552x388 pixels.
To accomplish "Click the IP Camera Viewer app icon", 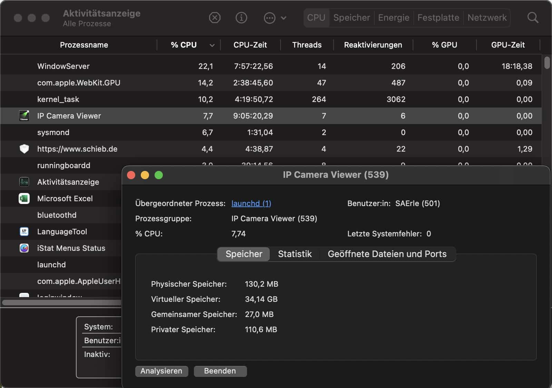I will [24, 116].
